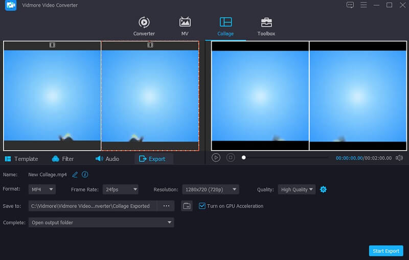
Task: Browse save path with three-dots button
Action: [166, 206]
